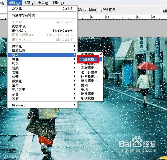
Task: Expand the 素描 submenu
Action: point(42,72)
